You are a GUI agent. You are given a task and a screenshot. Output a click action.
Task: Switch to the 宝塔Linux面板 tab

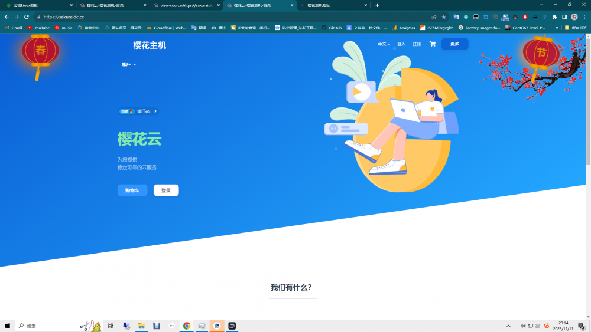[38, 5]
